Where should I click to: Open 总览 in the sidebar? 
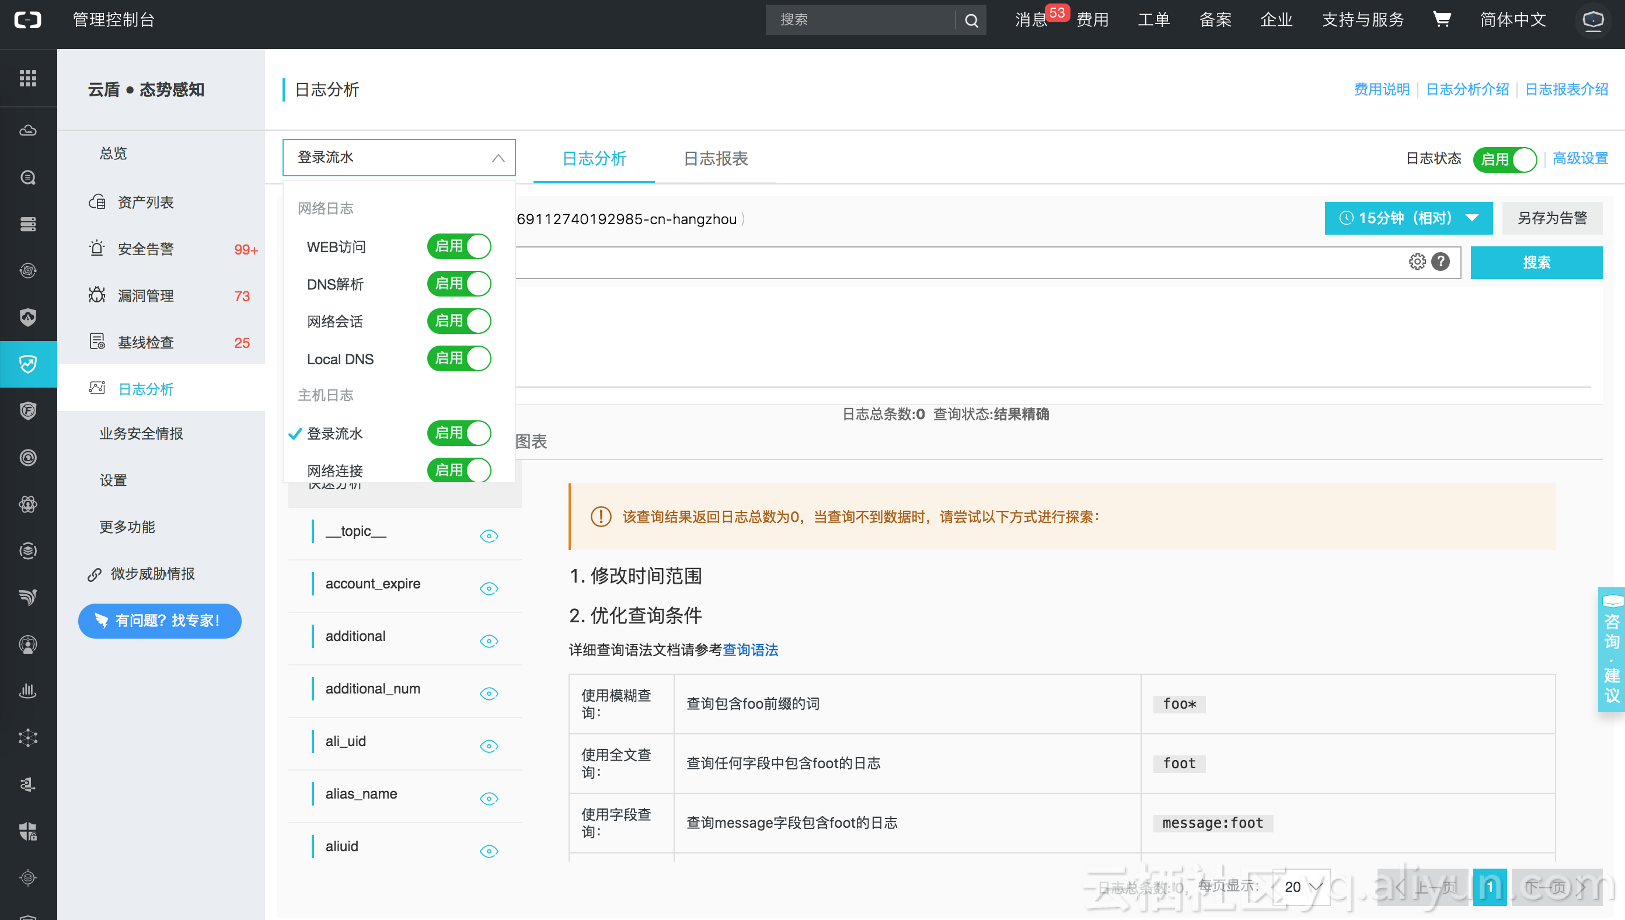pos(113,153)
